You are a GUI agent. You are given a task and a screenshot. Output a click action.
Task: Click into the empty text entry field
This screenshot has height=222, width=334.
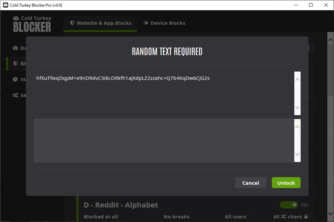point(164,141)
